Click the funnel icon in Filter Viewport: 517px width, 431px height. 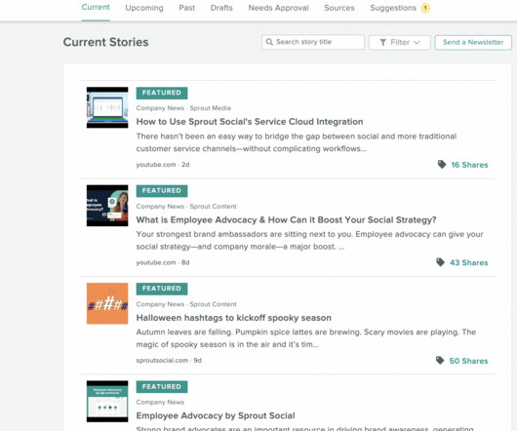[382, 43]
